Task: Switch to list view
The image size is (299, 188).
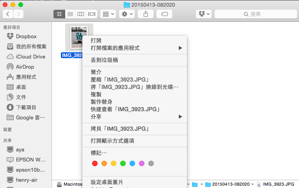Action: coord(70,14)
